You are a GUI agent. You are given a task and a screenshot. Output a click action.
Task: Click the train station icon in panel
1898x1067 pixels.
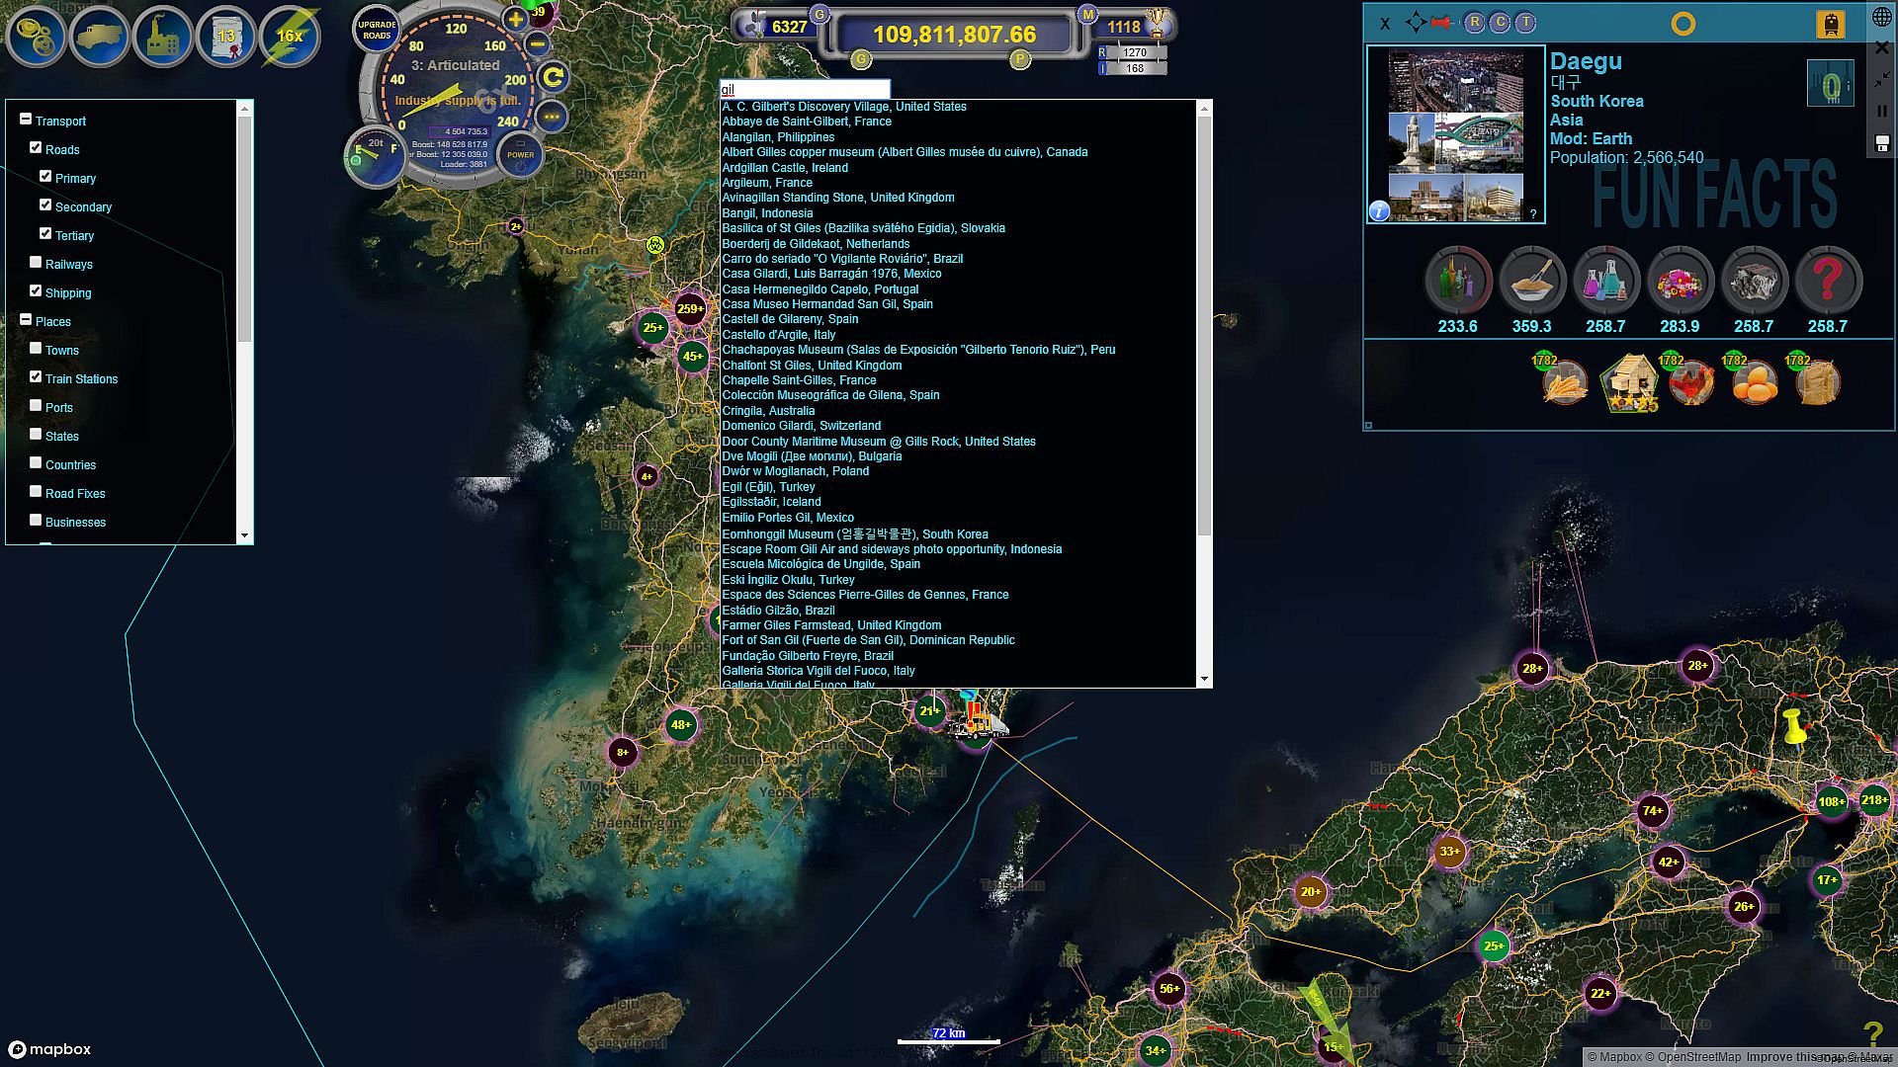pos(1830,24)
